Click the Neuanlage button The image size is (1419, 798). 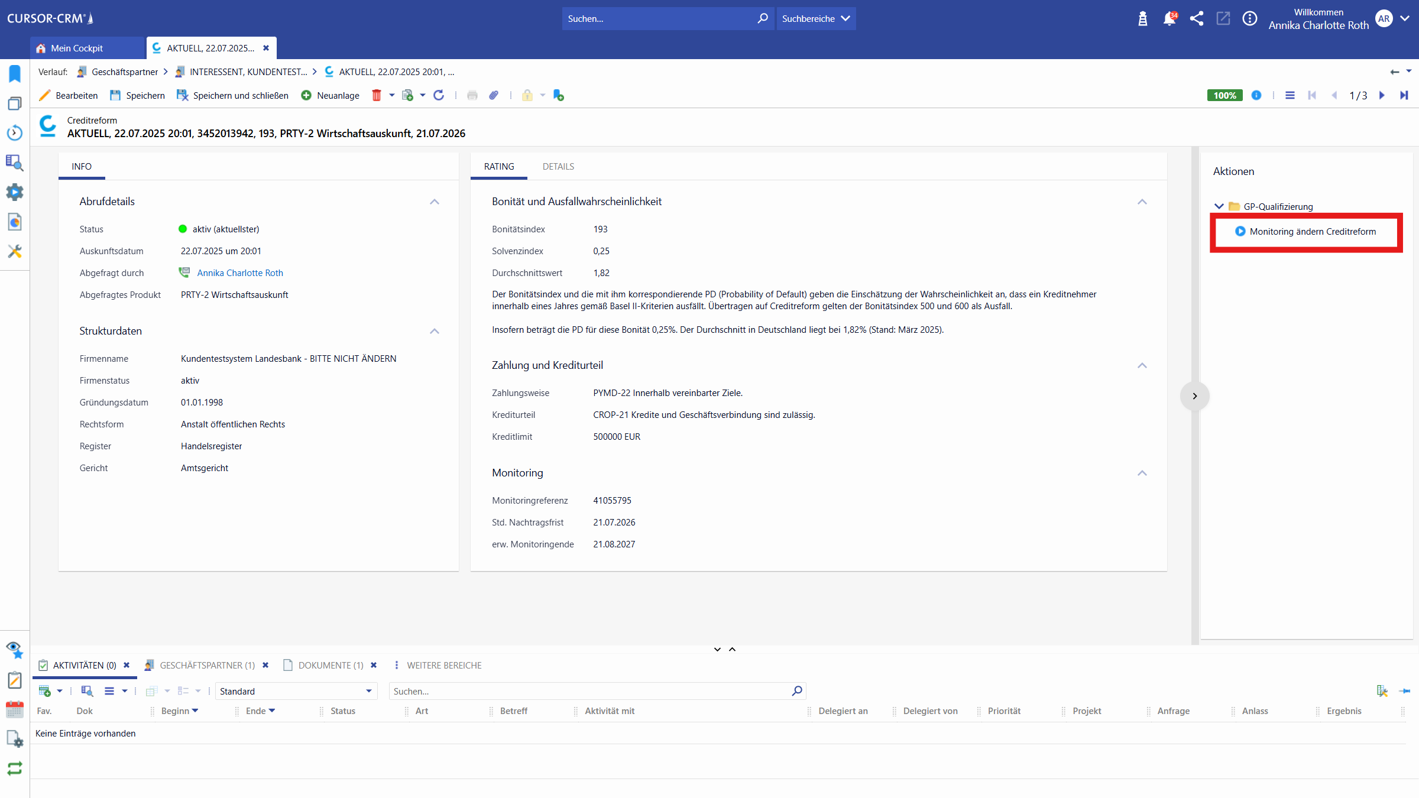pyautogui.click(x=331, y=95)
